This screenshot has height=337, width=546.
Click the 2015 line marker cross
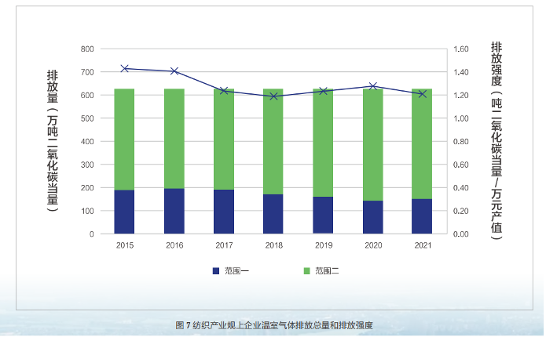coord(124,69)
